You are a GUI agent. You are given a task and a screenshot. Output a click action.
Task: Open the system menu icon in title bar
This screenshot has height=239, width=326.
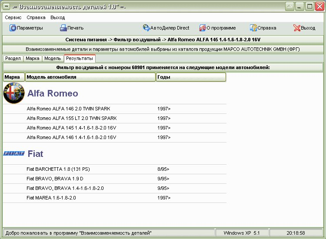(6, 7)
